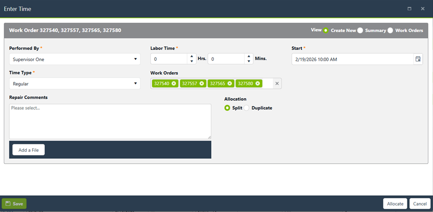The width and height of the screenshot is (433, 212).
Task: Open the Start date calendar picker
Action: (x=418, y=59)
